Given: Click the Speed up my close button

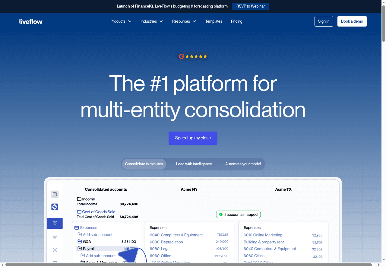Looking at the screenshot, I should coord(193,138).
